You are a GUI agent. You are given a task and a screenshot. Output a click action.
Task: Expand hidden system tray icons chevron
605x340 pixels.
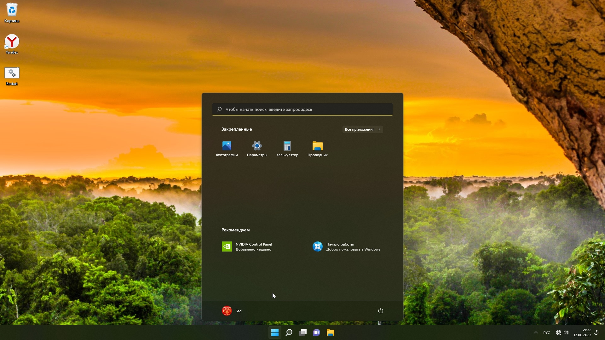[x=536, y=332]
